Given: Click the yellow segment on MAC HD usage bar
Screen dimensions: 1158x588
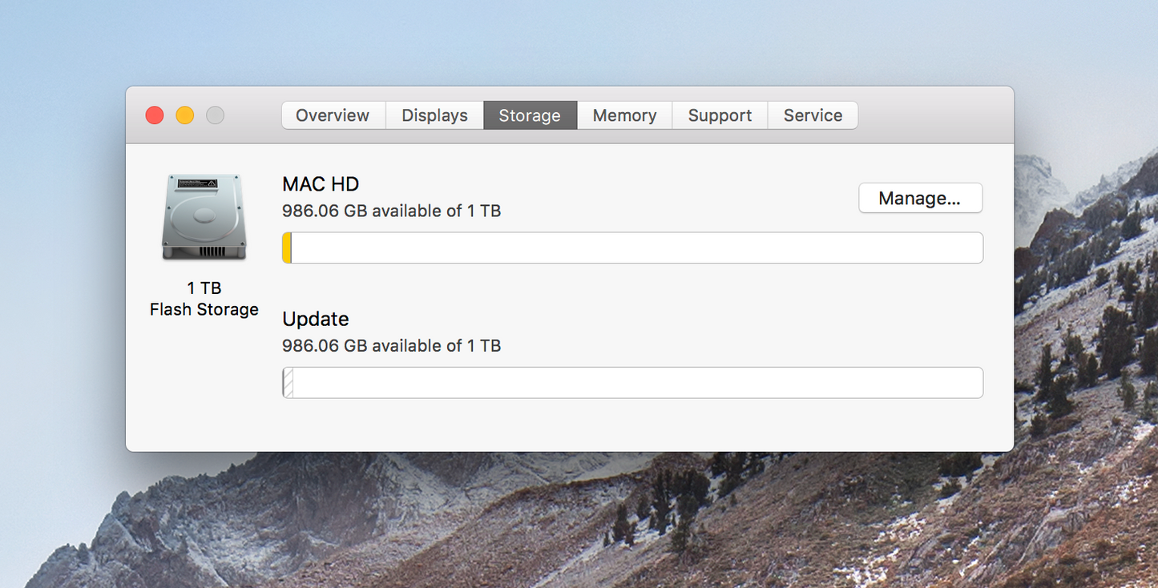Looking at the screenshot, I should click(286, 248).
